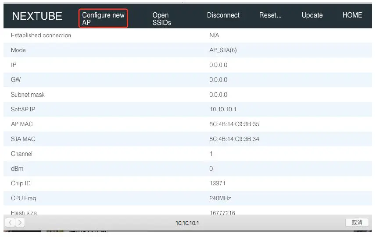Select the Subnet mask label
Screen dimensions: 376x237
[x=28, y=95]
